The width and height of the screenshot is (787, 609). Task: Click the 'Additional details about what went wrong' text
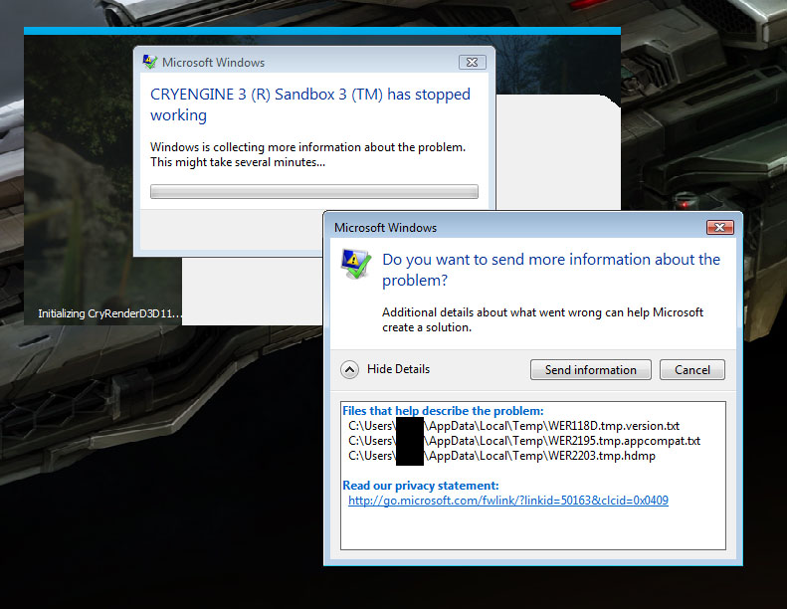[542, 319]
